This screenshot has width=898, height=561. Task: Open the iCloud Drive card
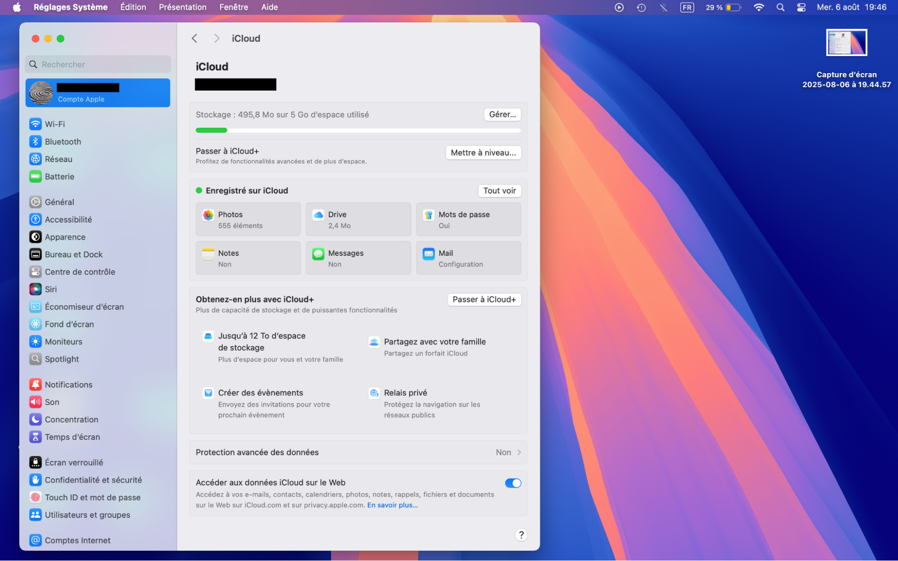(358, 219)
